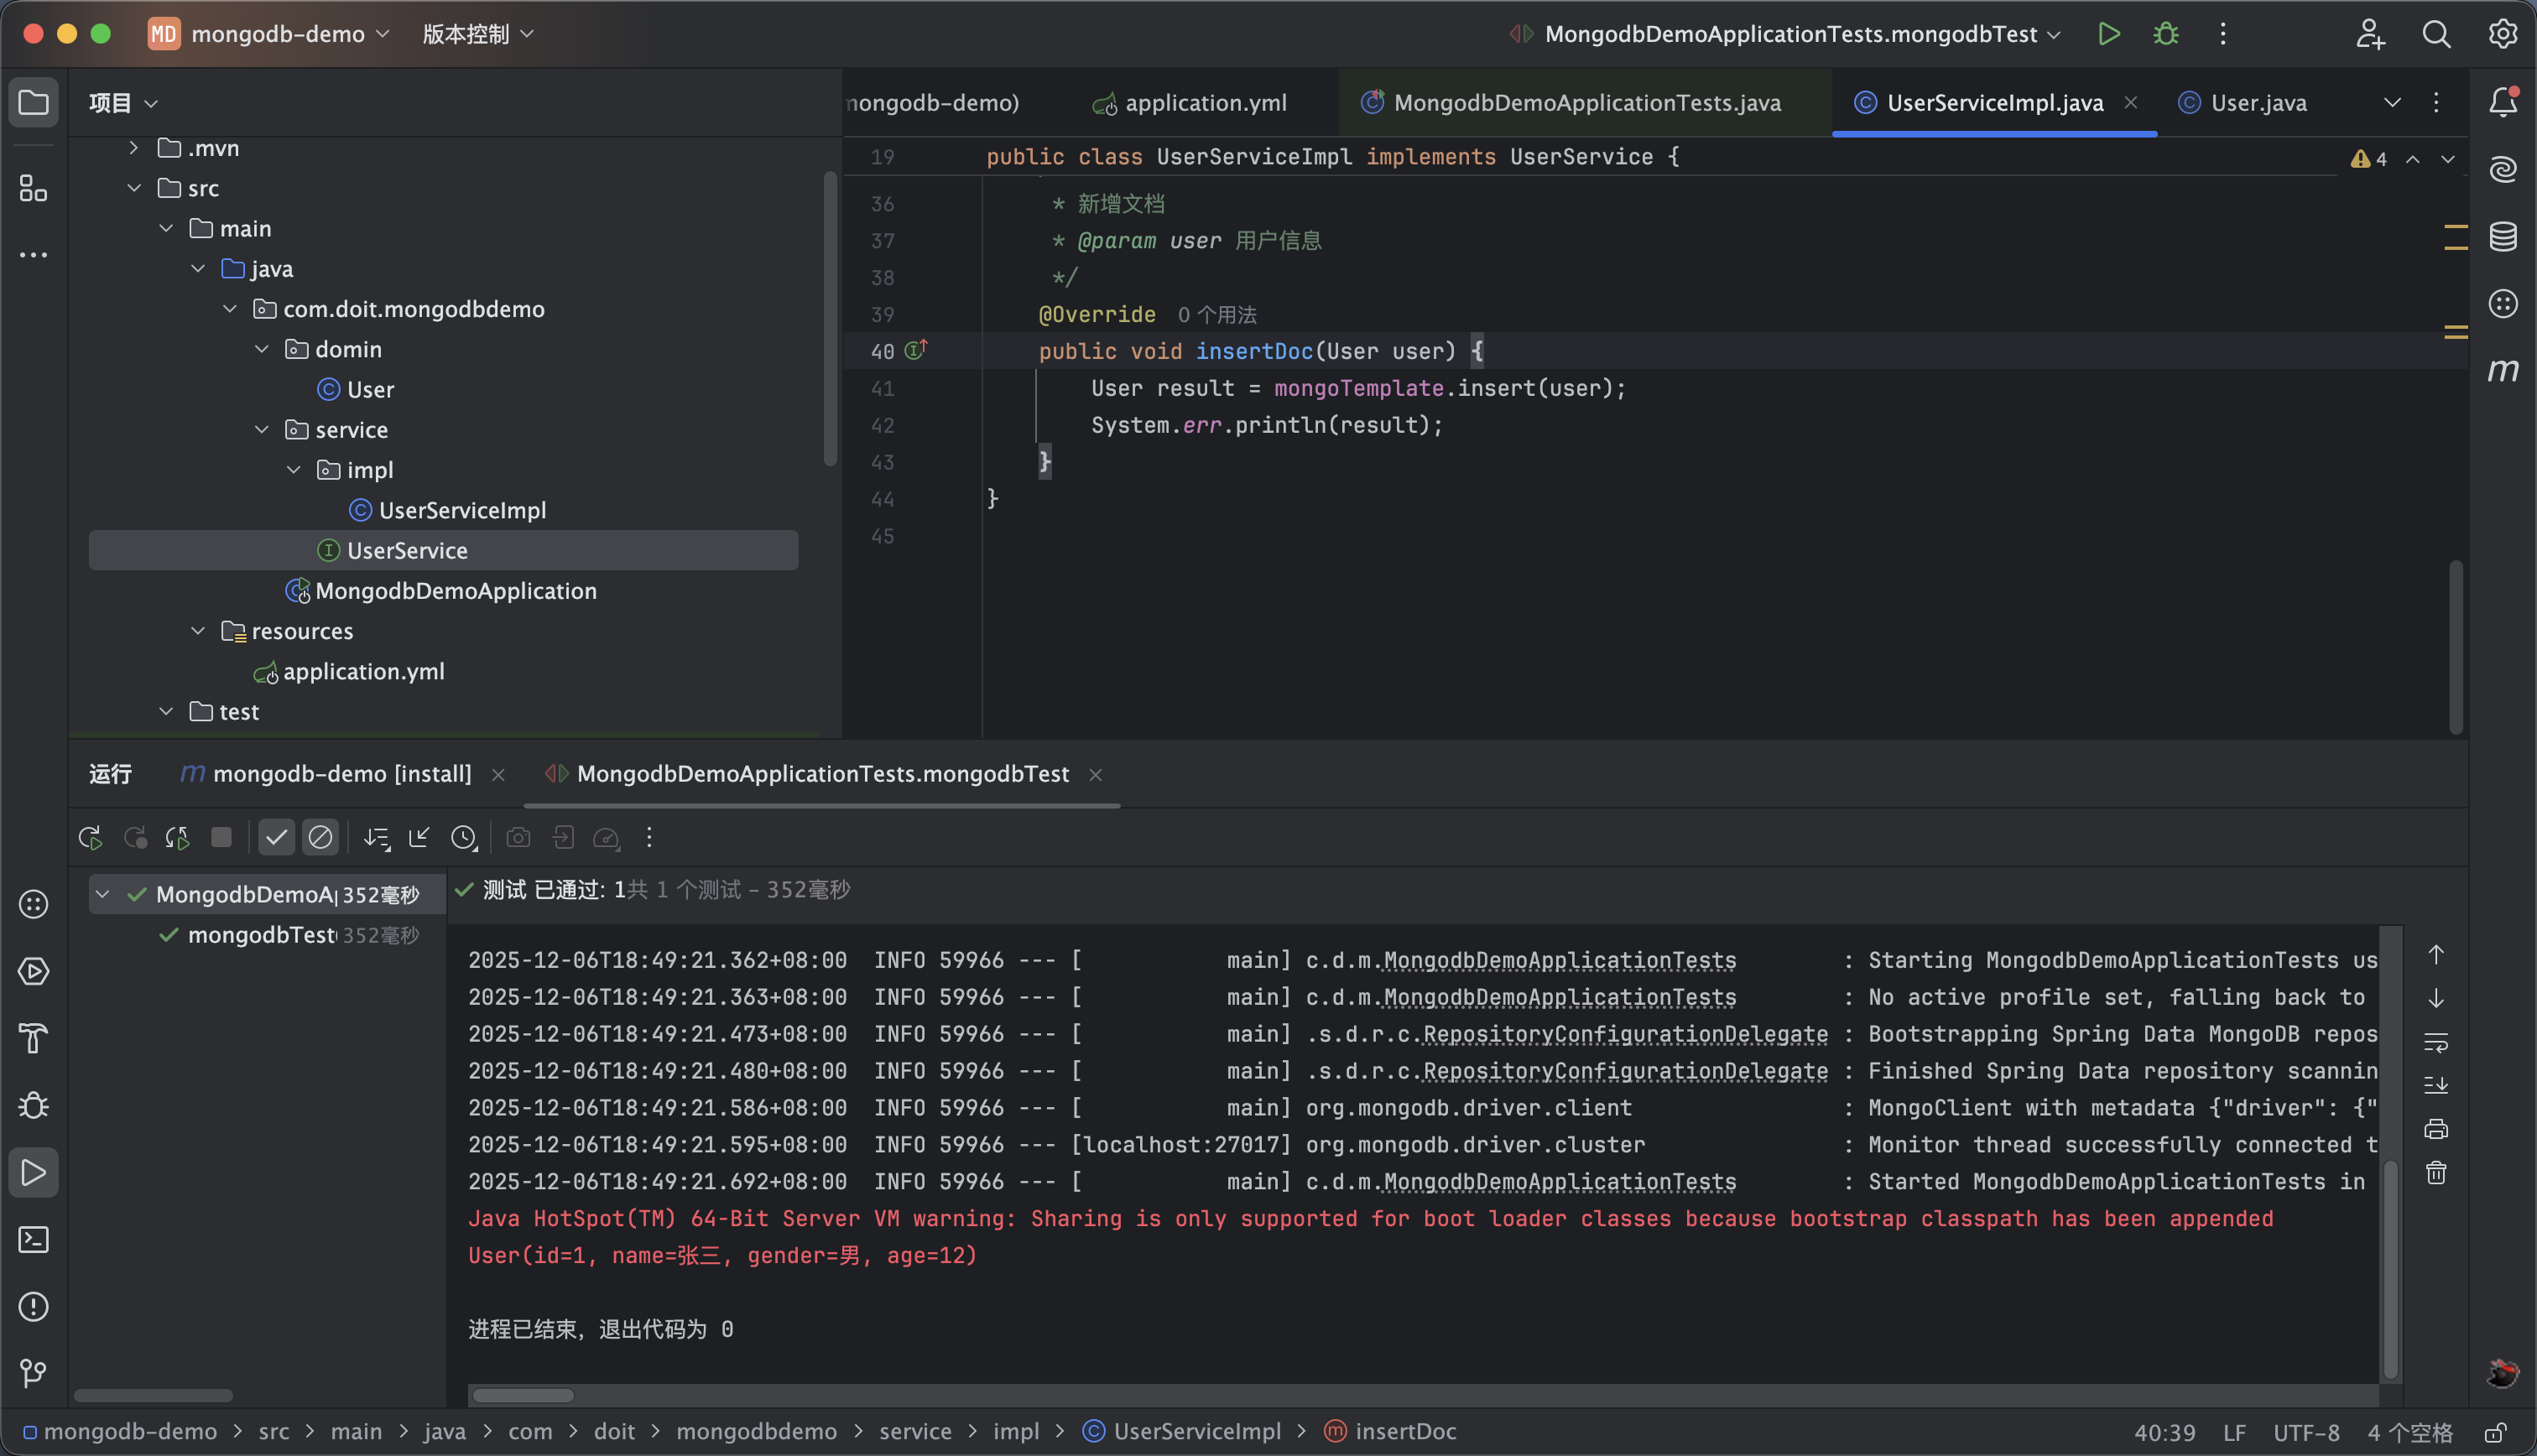The image size is (2537, 1456).
Task: Open the Notifications bell icon
Action: click(x=2502, y=102)
